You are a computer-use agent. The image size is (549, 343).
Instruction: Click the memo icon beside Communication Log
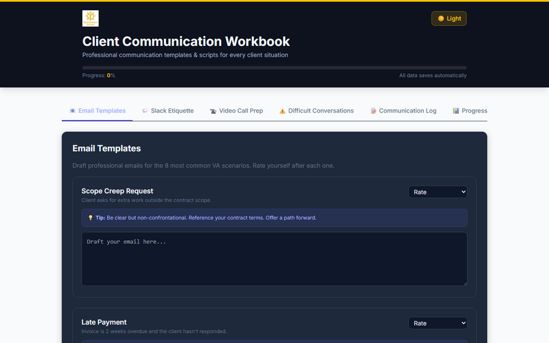click(x=373, y=110)
